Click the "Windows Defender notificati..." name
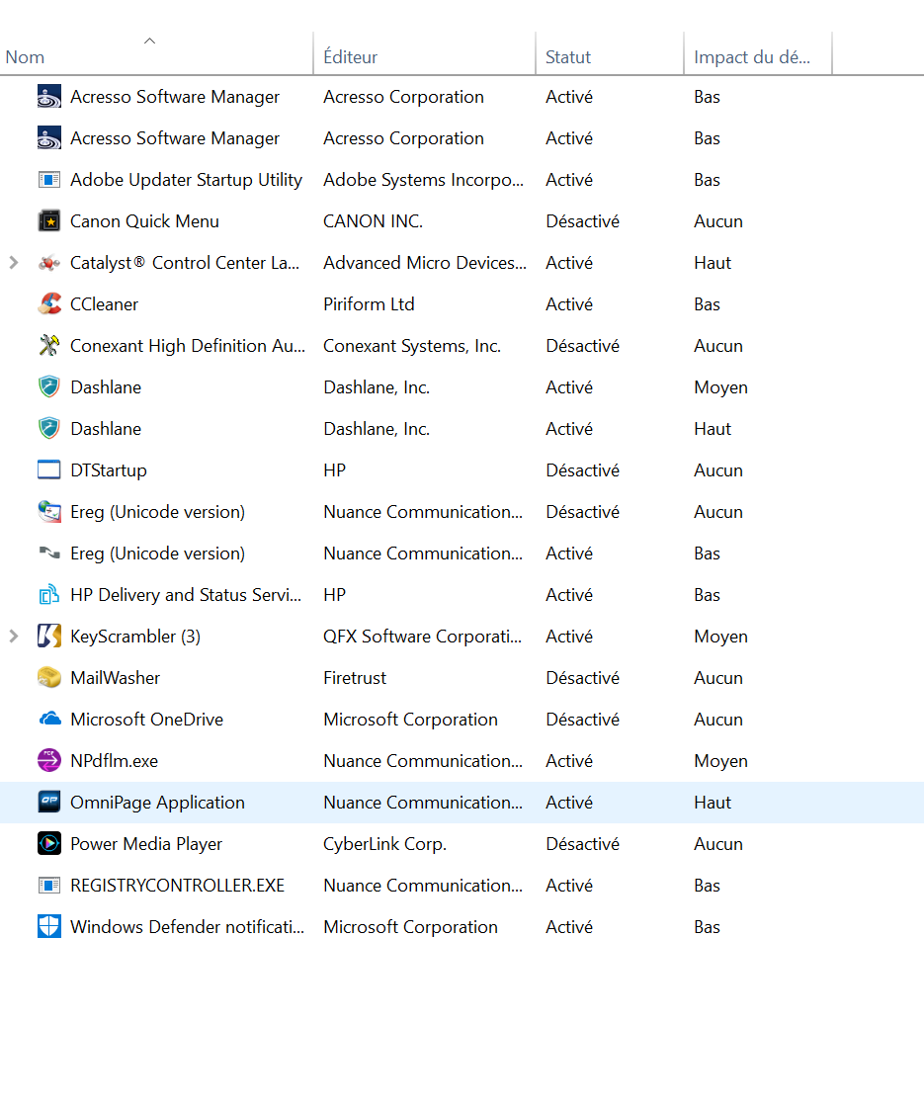The height and width of the screenshot is (1107, 924). point(187,927)
